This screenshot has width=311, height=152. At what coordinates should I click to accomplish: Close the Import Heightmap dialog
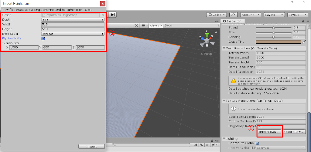point(103,4)
